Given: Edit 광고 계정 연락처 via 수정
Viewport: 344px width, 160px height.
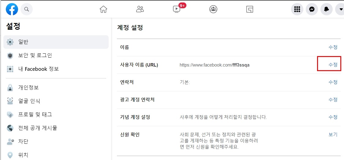Looking at the screenshot, I should click(x=333, y=100).
